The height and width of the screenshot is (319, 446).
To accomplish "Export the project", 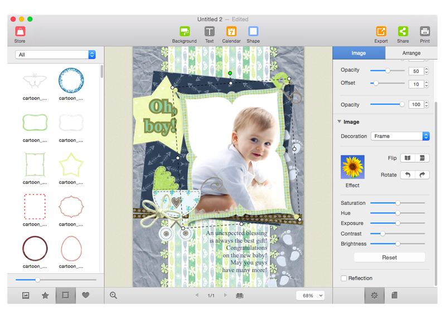I will (381, 35).
